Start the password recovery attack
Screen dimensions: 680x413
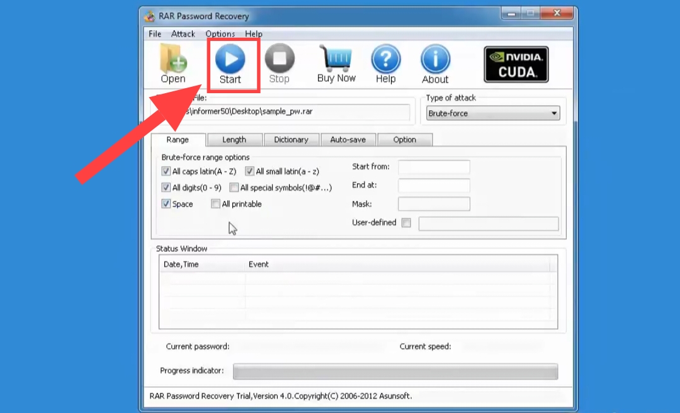click(230, 64)
